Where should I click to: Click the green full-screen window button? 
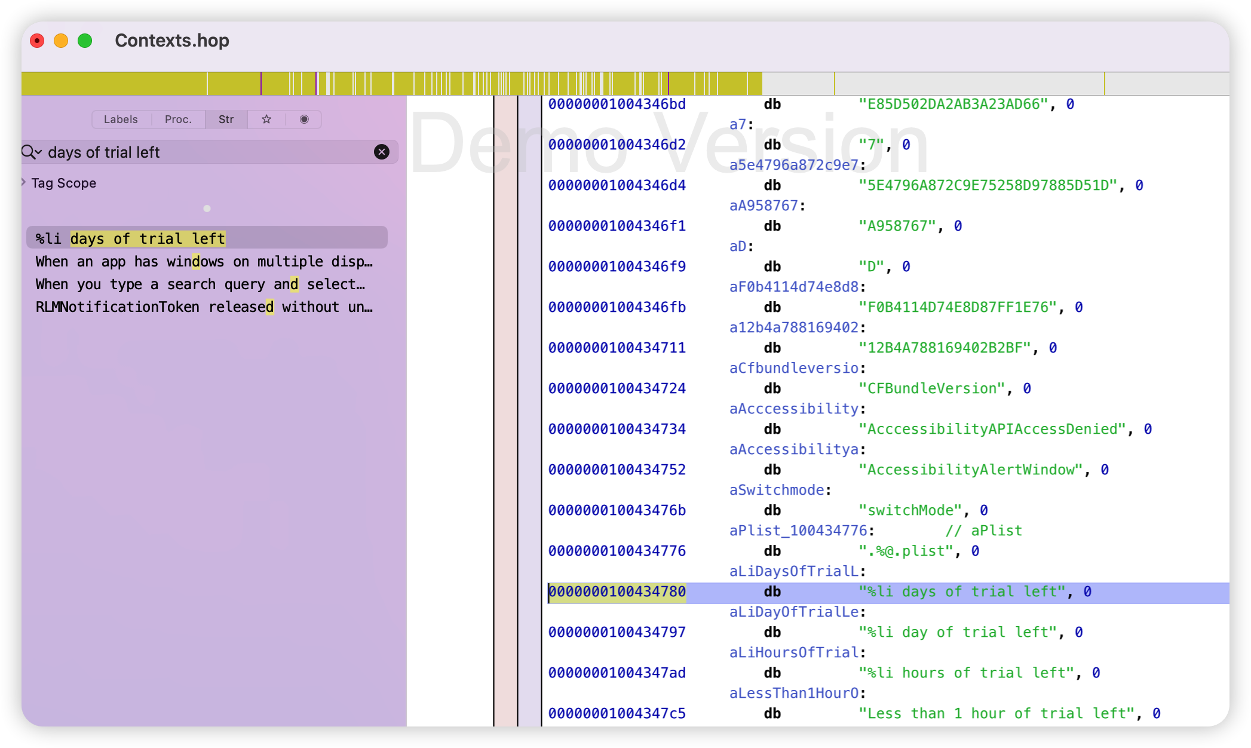point(85,41)
